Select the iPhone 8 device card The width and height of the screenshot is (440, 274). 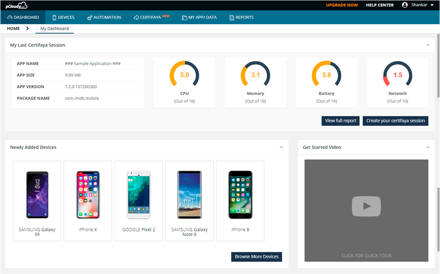[x=240, y=201]
